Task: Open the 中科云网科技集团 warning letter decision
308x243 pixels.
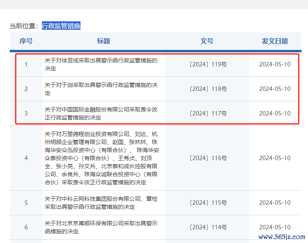Action: pyautogui.click(x=101, y=203)
